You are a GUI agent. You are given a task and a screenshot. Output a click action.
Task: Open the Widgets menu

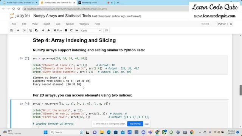click(x=84, y=24)
